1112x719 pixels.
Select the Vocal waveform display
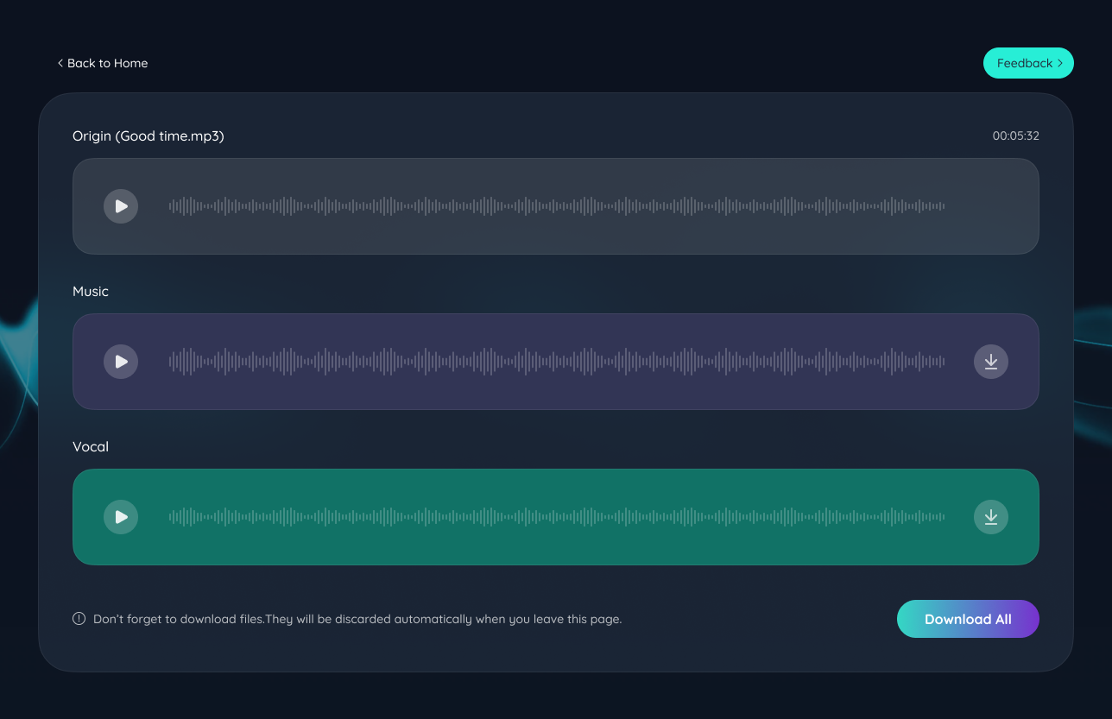tap(557, 516)
